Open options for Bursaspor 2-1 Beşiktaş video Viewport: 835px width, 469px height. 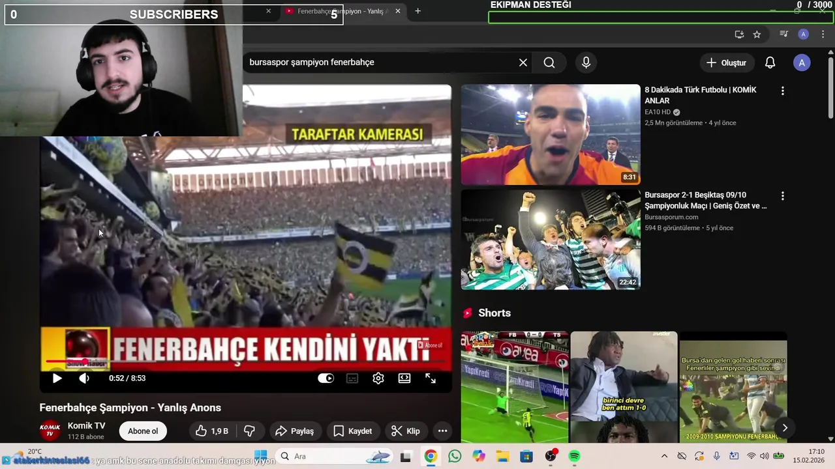[x=782, y=196]
